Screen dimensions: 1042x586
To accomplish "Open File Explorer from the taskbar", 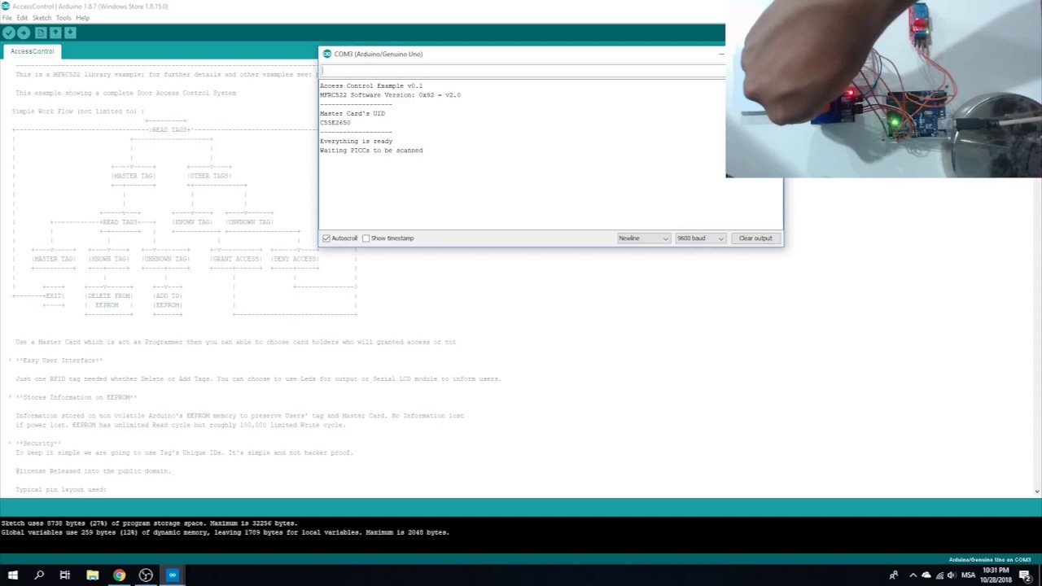I will click(92, 575).
